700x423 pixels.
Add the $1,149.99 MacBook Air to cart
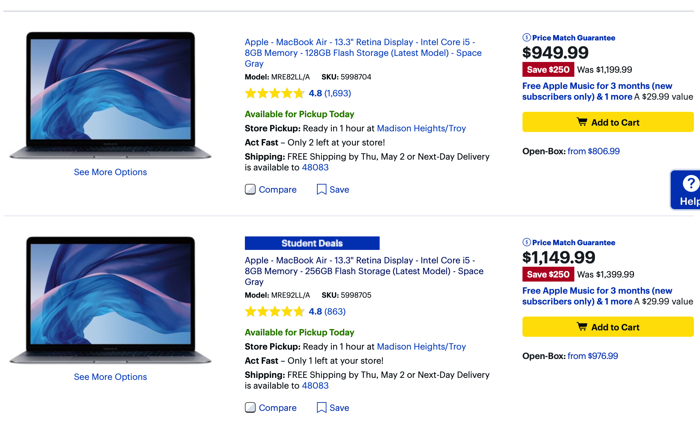(x=608, y=327)
